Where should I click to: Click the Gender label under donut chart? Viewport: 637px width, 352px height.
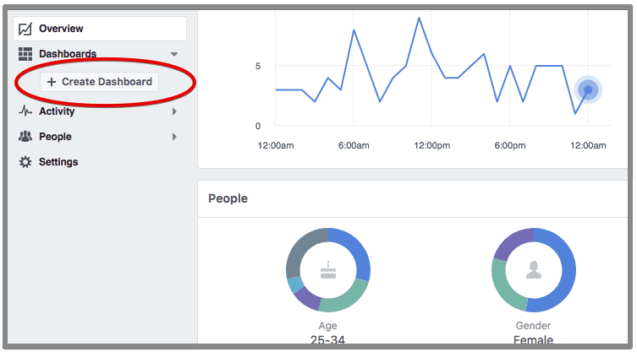(x=534, y=326)
